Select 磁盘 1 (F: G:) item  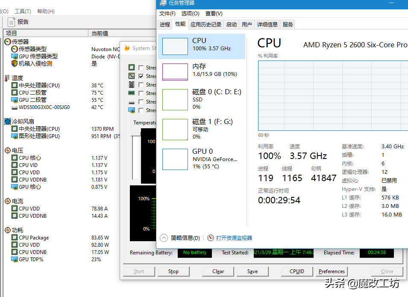click(202, 129)
